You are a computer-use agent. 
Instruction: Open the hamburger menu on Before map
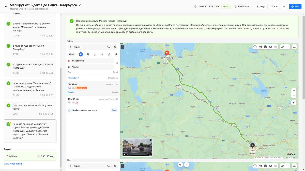294,47
